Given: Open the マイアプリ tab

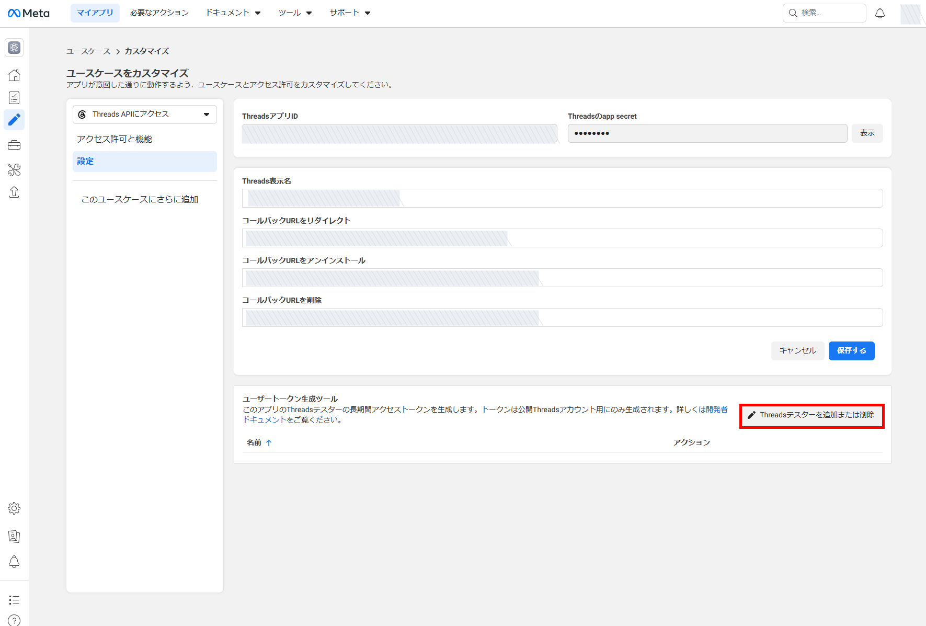Looking at the screenshot, I should pos(95,13).
